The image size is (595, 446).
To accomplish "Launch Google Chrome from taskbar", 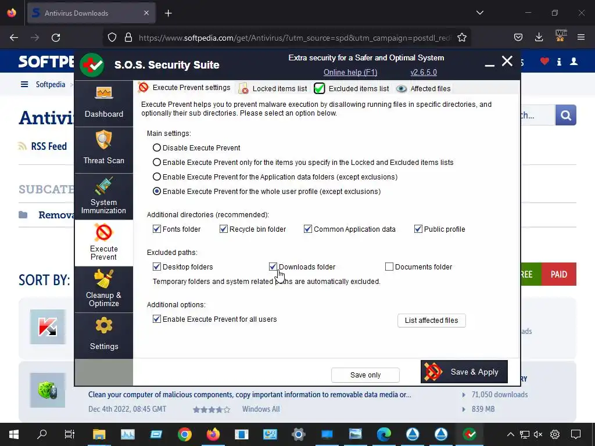I will tap(184, 434).
